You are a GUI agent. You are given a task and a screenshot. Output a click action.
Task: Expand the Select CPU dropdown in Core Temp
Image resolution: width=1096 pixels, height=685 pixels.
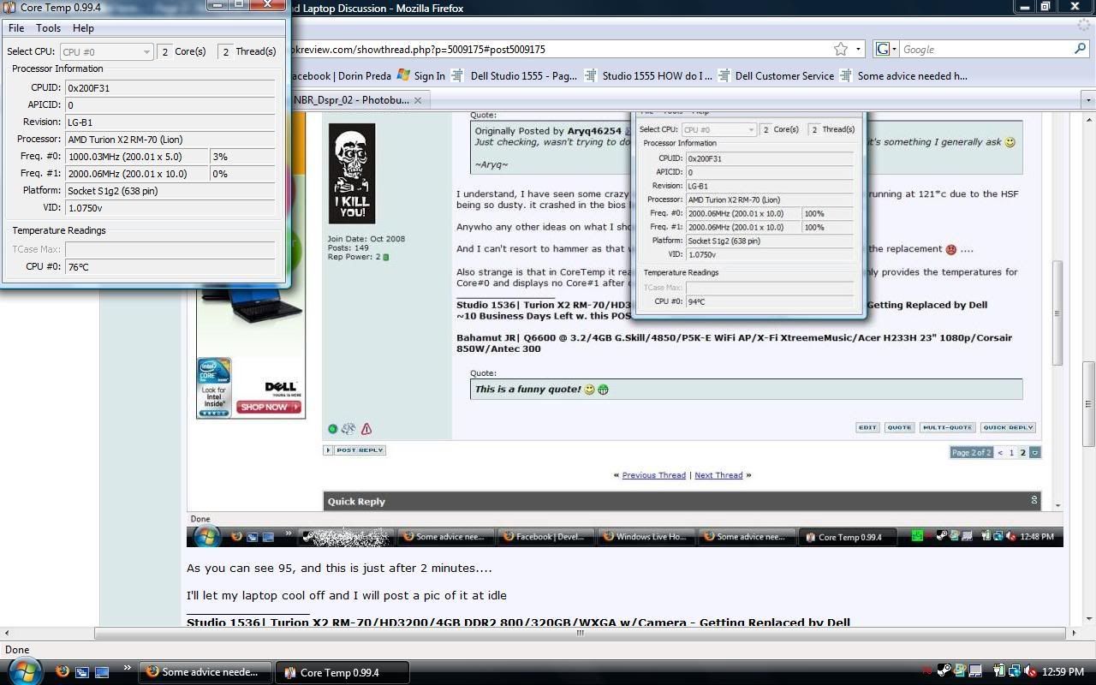[x=106, y=52]
